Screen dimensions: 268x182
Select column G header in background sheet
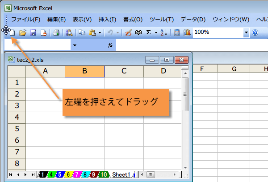234,69
